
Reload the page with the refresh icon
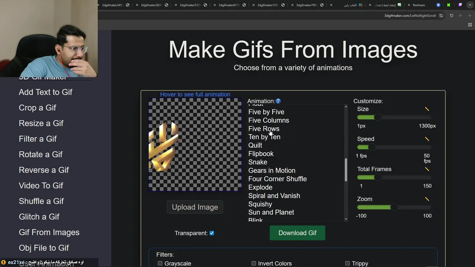tap(452, 16)
